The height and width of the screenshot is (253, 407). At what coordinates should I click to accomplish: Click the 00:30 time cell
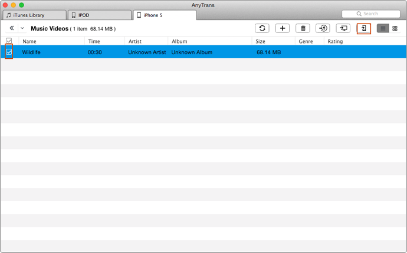point(95,52)
